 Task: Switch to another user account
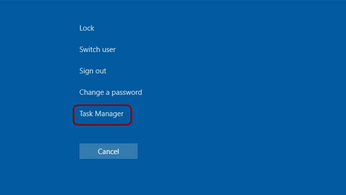pyautogui.click(x=97, y=49)
